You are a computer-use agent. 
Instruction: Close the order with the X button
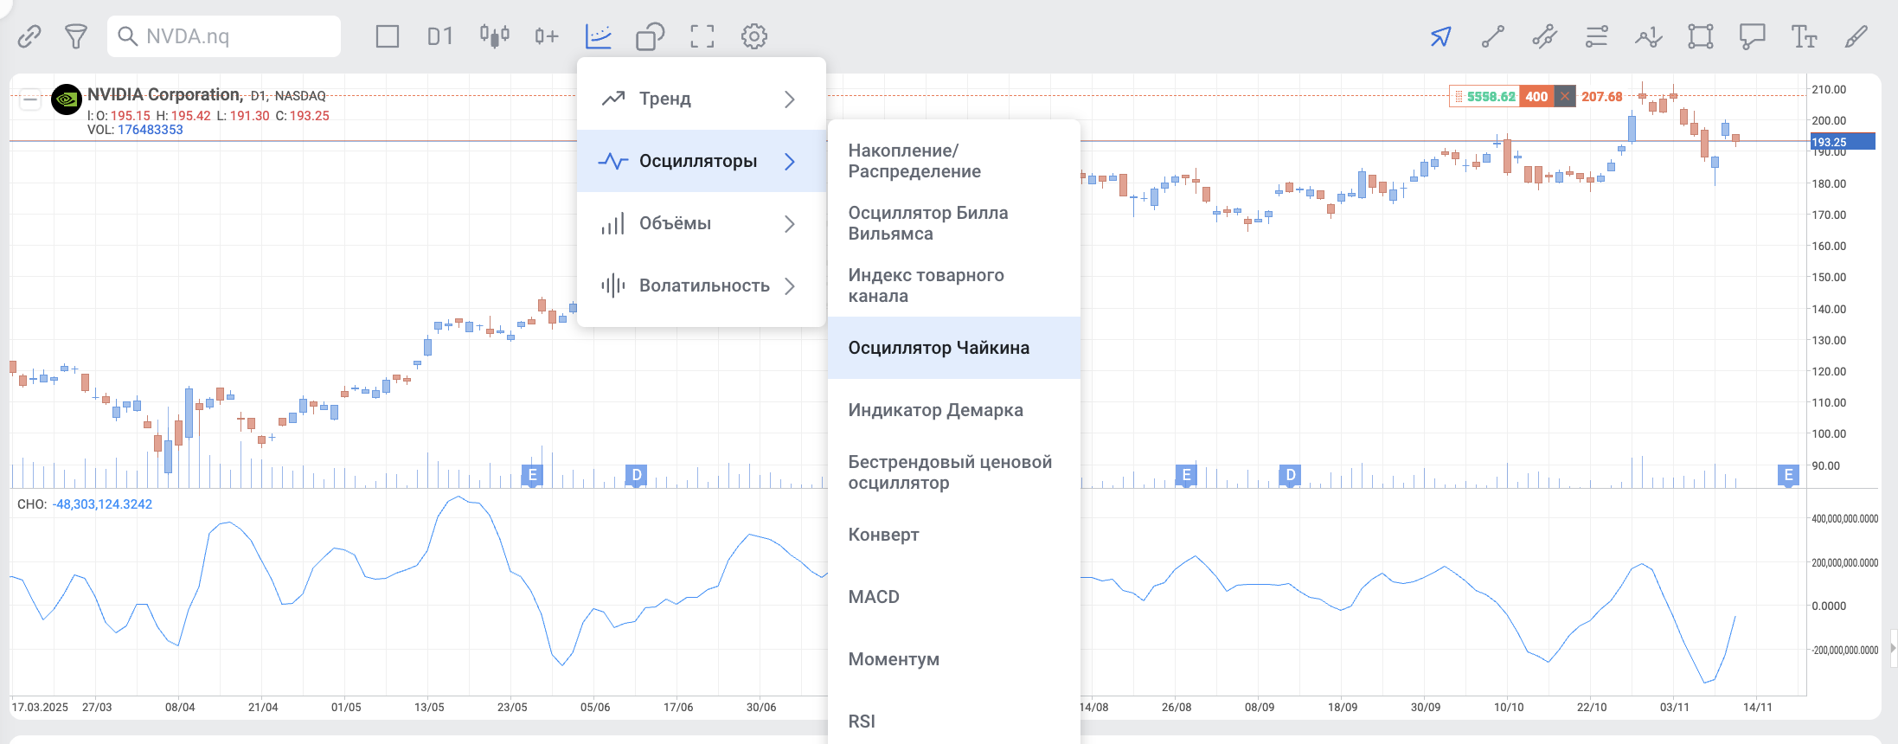pos(1564,97)
